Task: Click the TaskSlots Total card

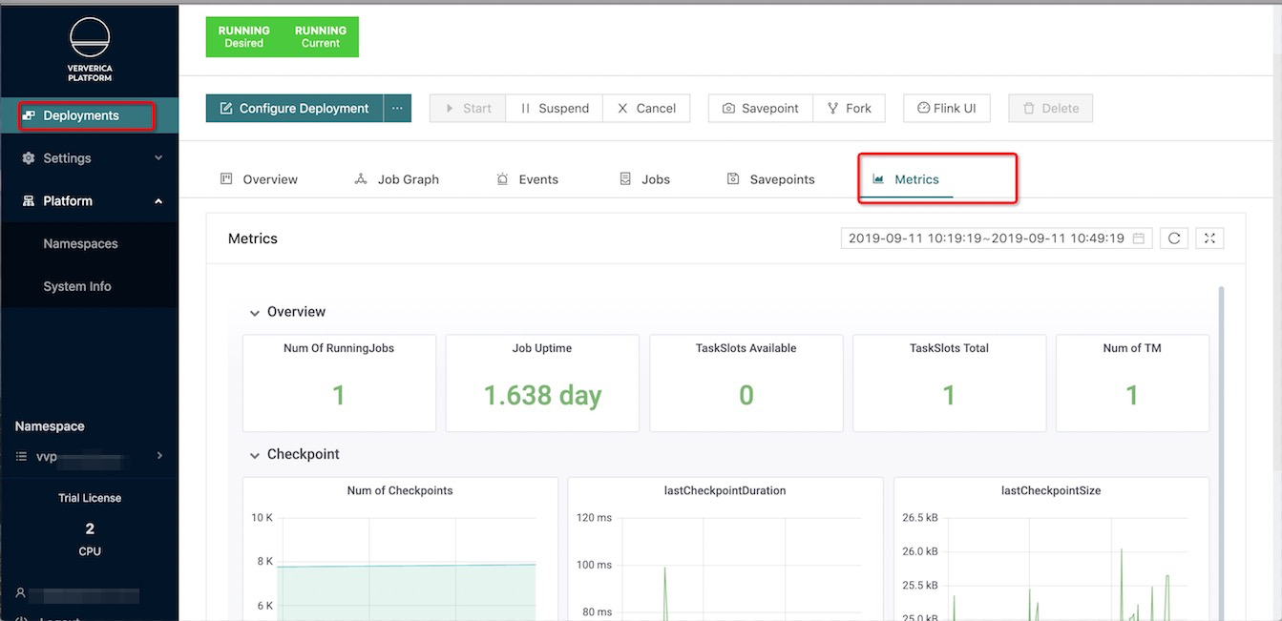Action: click(x=949, y=383)
